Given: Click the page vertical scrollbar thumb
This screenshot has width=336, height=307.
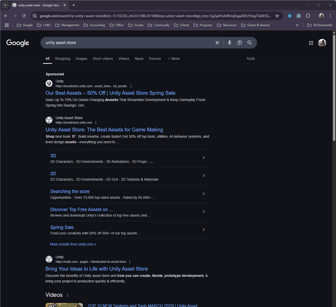Looking at the screenshot, I should [334, 88].
